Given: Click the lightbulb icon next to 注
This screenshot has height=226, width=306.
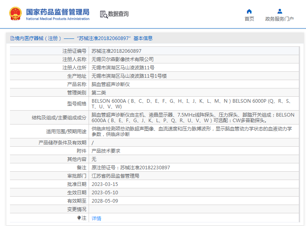Looking at the screenshot, I should click(x=79, y=218).
